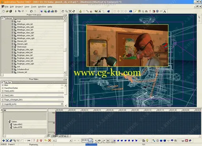Click the Copy icon in toolbar

tap(19, 11)
